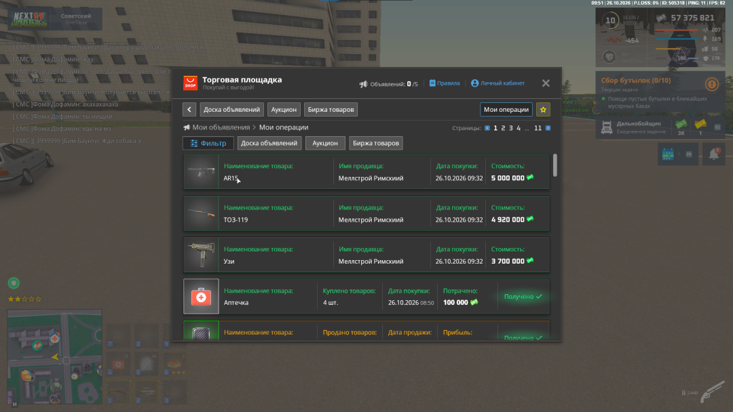Image resolution: width=733 pixels, height=412 pixels.
Task: Click the Аптечка medkit item icon
Action: coord(201,296)
